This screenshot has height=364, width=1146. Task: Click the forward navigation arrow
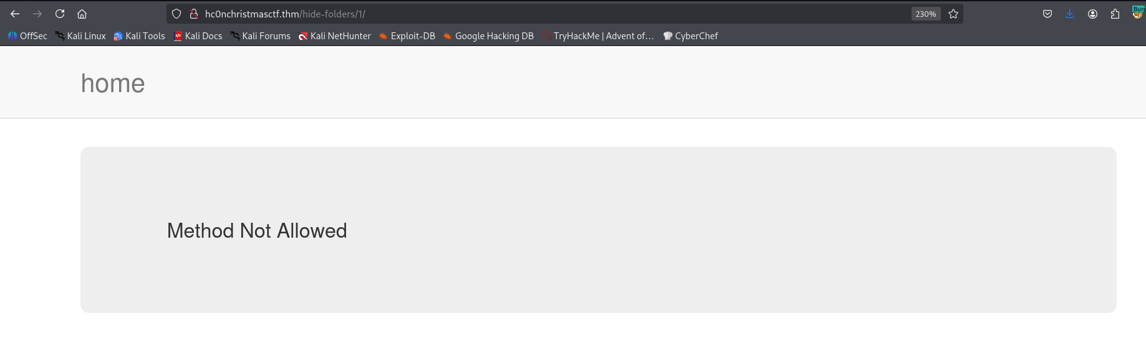[37, 14]
